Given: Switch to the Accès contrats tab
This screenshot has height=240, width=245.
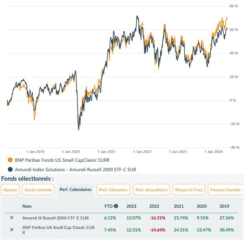Looking at the screenshot, I should (x=38, y=190).
